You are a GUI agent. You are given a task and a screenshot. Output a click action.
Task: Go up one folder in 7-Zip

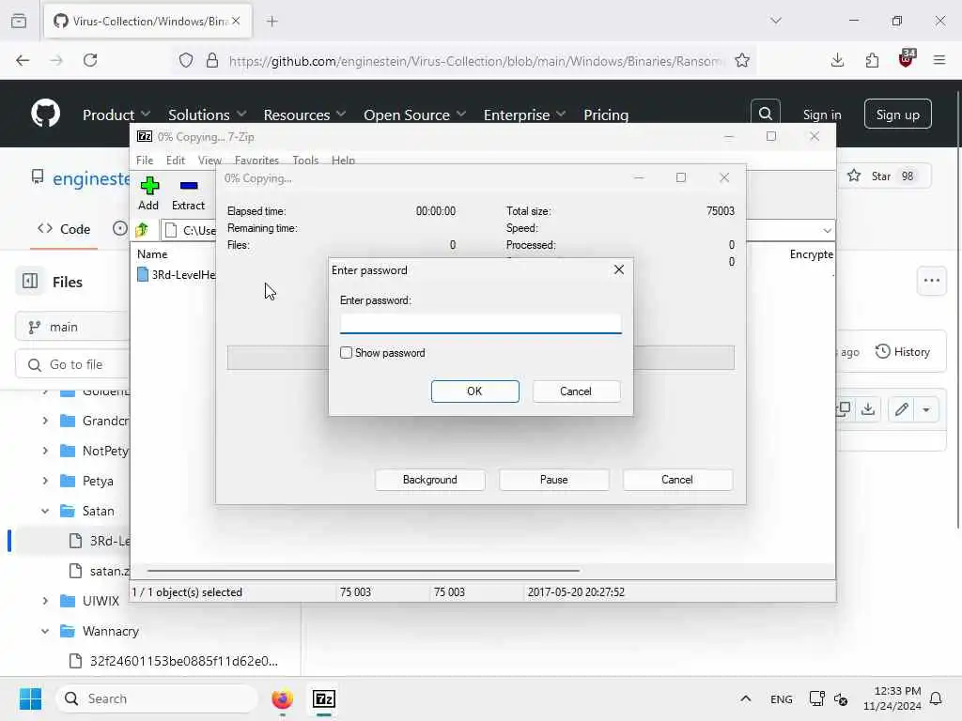pos(143,230)
